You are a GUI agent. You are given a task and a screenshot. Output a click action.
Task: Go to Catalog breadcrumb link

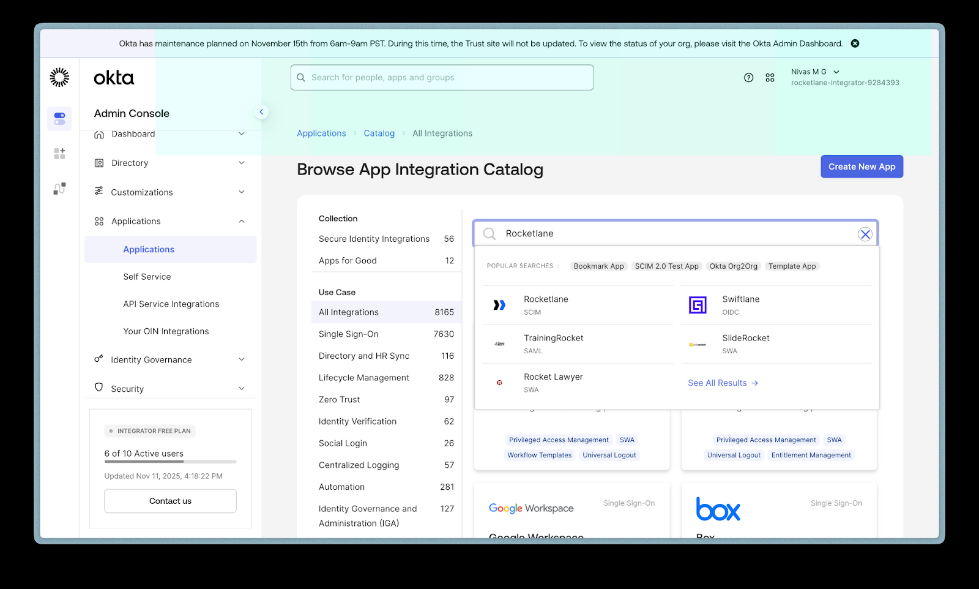click(x=379, y=133)
